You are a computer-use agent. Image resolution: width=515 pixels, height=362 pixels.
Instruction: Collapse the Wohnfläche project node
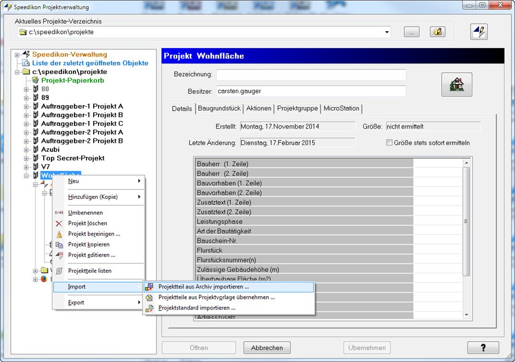[x=26, y=176]
